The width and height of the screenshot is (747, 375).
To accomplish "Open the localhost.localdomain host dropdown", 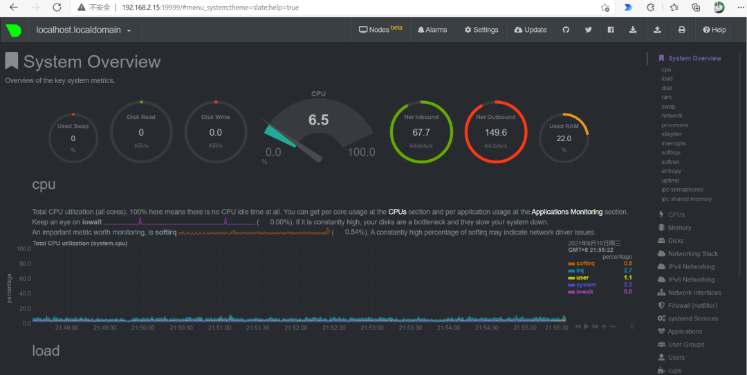I will coord(84,30).
